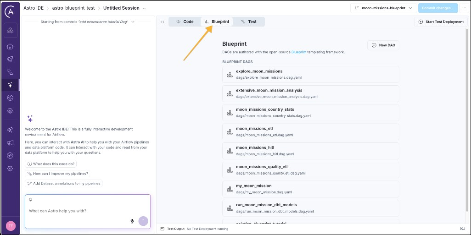Open the top-right more options ellipsis
This screenshot has height=235, width=471.
tap(465, 8)
